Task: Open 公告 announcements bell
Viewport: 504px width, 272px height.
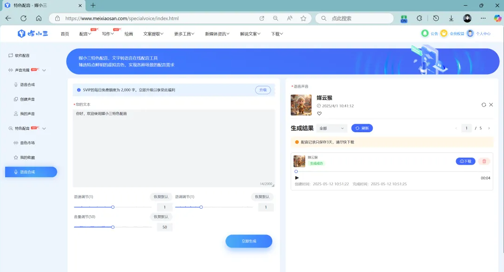Action: (429, 33)
